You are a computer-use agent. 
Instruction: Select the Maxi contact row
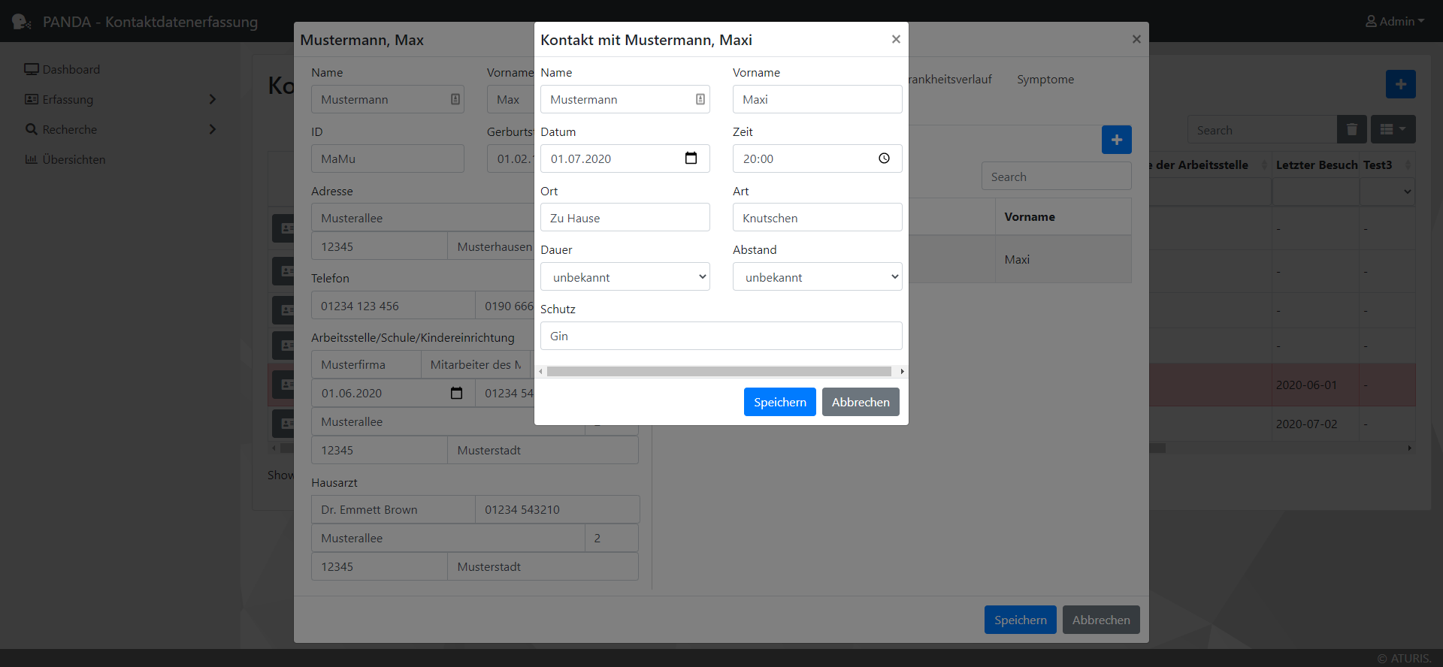1020,259
